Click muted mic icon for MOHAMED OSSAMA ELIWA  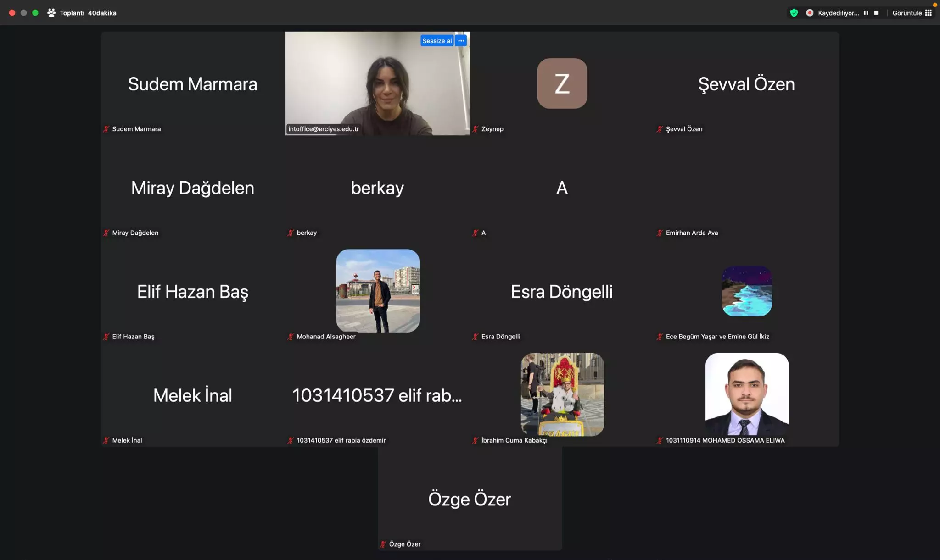tap(660, 440)
